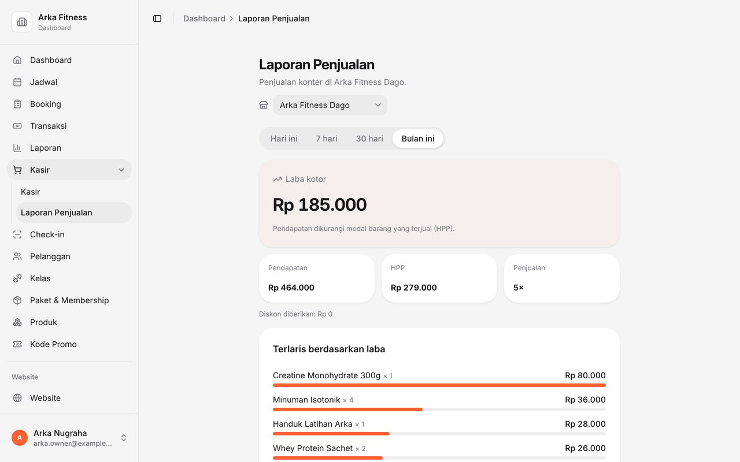Open the Kode Promo page
Viewport: 740px width, 462px height.
click(x=69, y=344)
